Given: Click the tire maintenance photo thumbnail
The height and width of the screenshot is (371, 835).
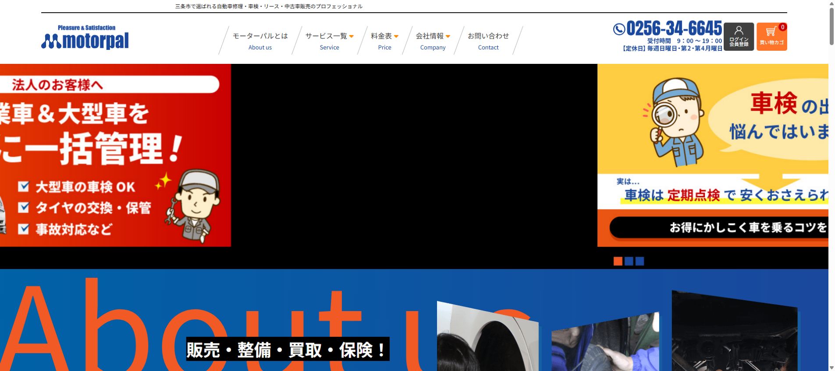Looking at the screenshot, I should [x=605, y=342].
